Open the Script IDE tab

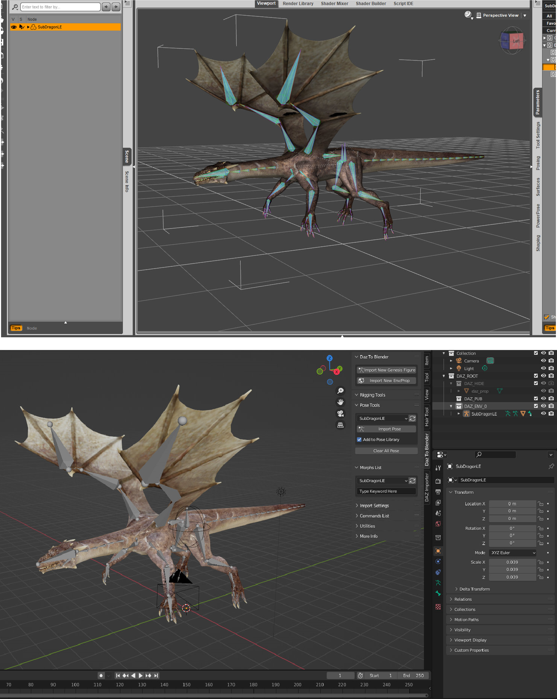click(x=403, y=4)
